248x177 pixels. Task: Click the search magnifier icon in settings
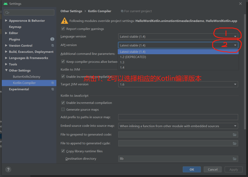[x=7, y=13]
